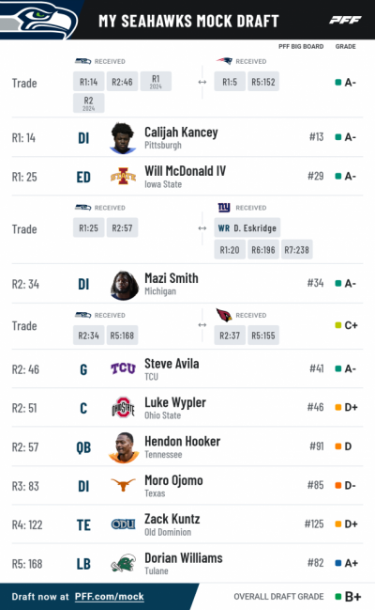Viewport: 375px width, 610px height.
Task: Click Hendon Hooker's player headshot
Action: (124, 447)
